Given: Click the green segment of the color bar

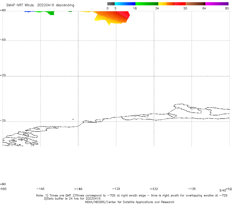Looking at the screenshot, I should [x=147, y=4].
